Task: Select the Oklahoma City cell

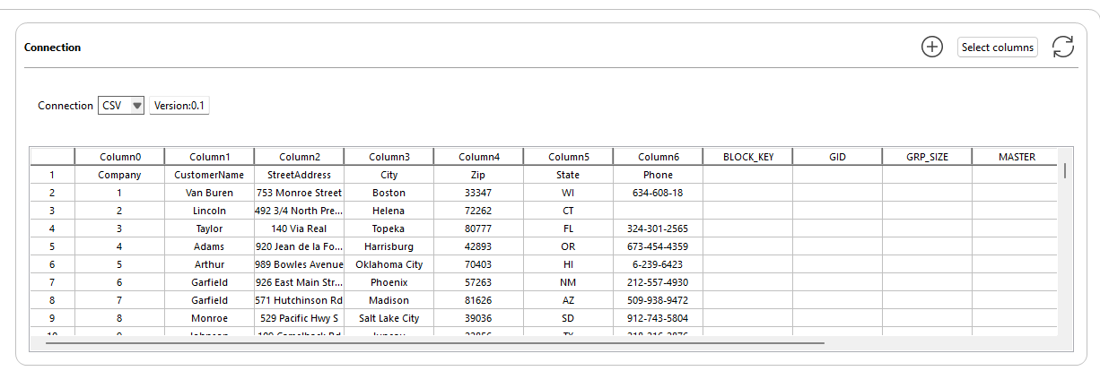Action: (388, 264)
